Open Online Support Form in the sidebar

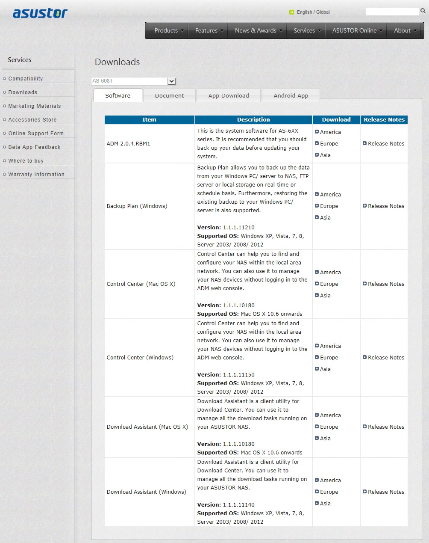coord(36,134)
